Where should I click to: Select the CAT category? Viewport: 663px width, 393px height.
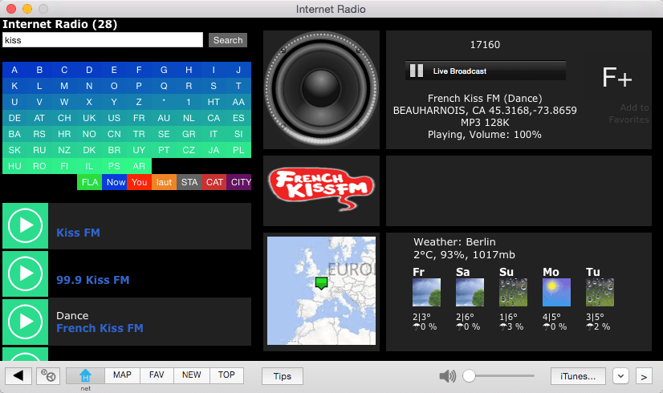pos(214,182)
